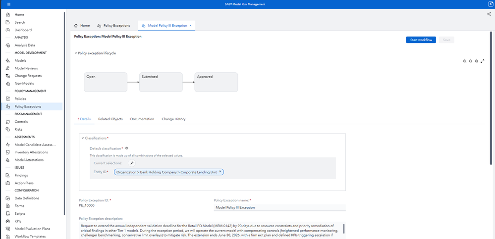Click the Models icon in sidebar
The height and width of the screenshot is (239, 495).
(x=8, y=60)
